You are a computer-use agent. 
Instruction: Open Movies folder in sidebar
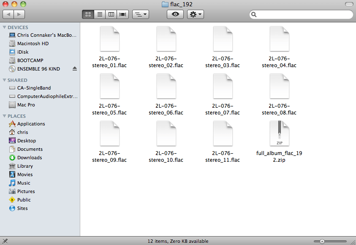21,174
